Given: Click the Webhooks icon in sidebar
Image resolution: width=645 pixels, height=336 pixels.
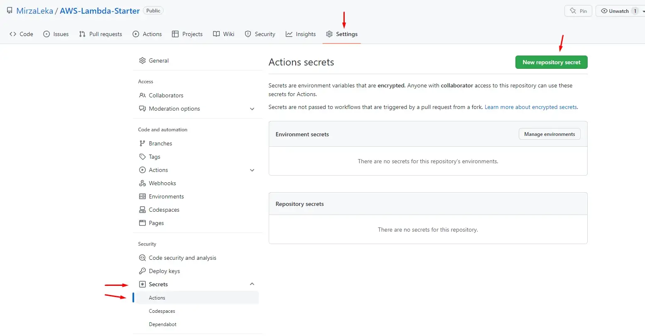Looking at the screenshot, I should click(x=142, y=183).
